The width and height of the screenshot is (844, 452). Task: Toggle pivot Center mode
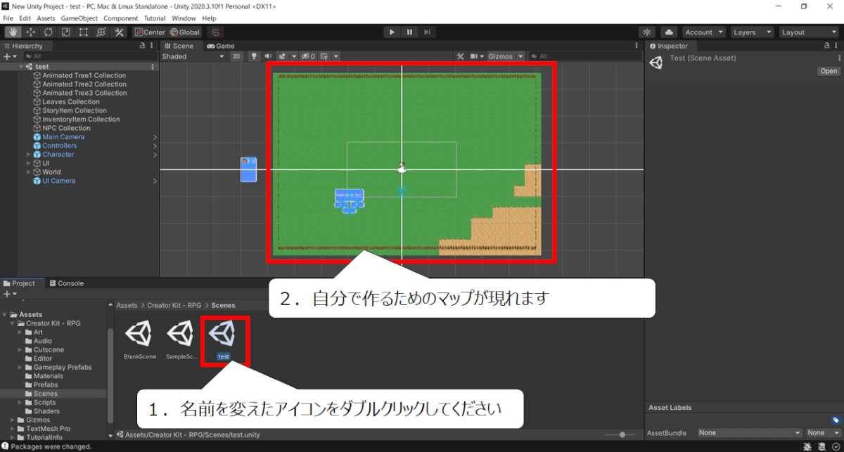tap(150, 32)
